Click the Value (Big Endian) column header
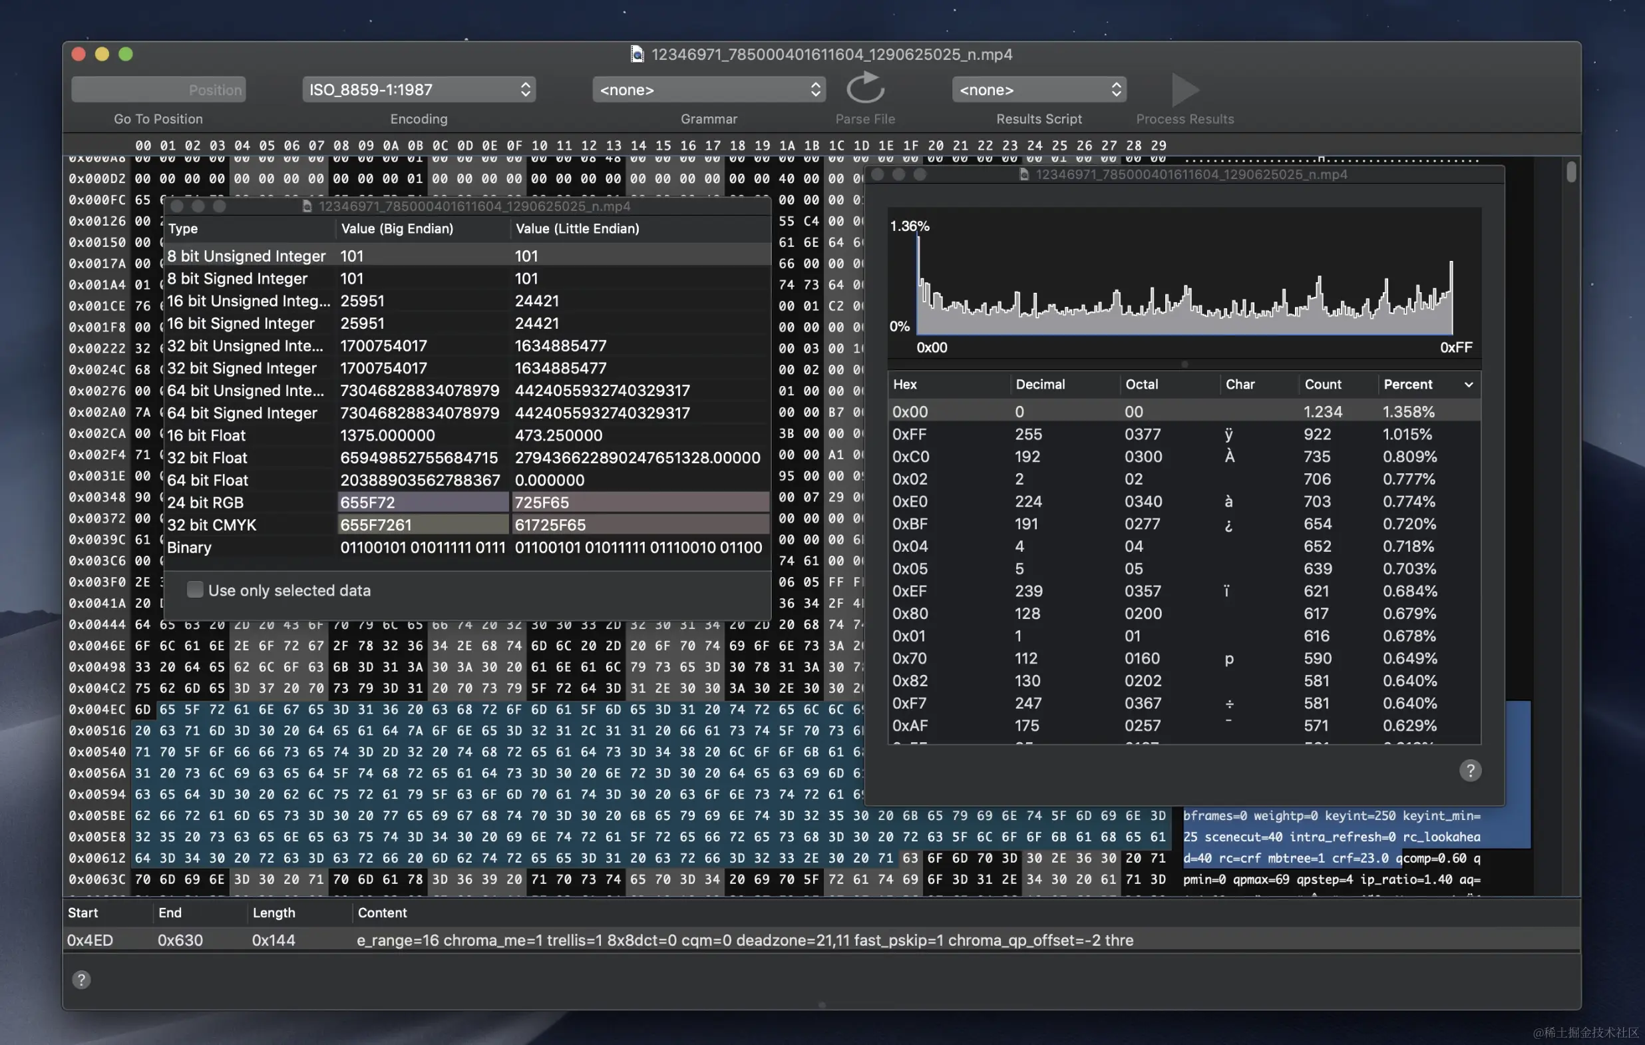1645x1045 pixels. coord(397,228)
